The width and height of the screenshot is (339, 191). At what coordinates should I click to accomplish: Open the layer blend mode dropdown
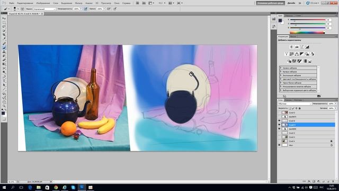(x=295, y=104)
